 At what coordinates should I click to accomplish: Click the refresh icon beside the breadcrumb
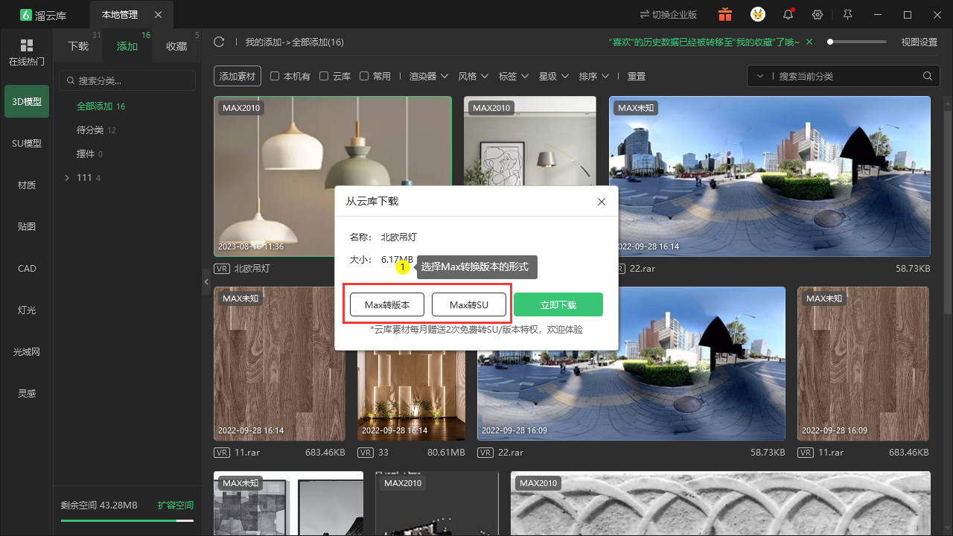219,42
